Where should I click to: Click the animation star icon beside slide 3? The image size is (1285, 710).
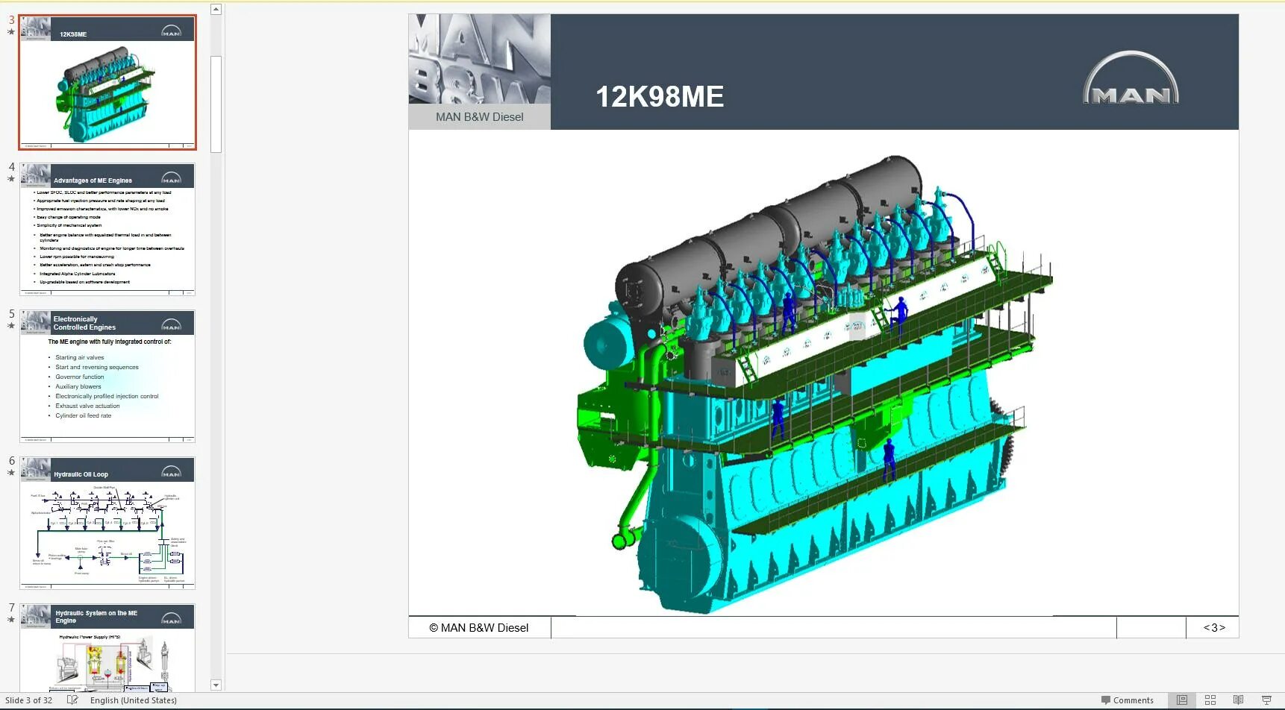pos(11,32)
